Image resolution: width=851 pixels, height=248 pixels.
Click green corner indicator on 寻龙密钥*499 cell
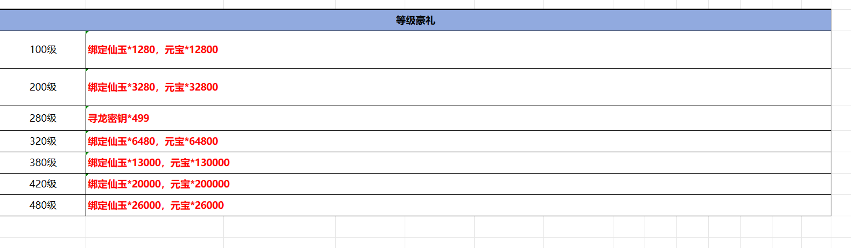coord(87,107)
